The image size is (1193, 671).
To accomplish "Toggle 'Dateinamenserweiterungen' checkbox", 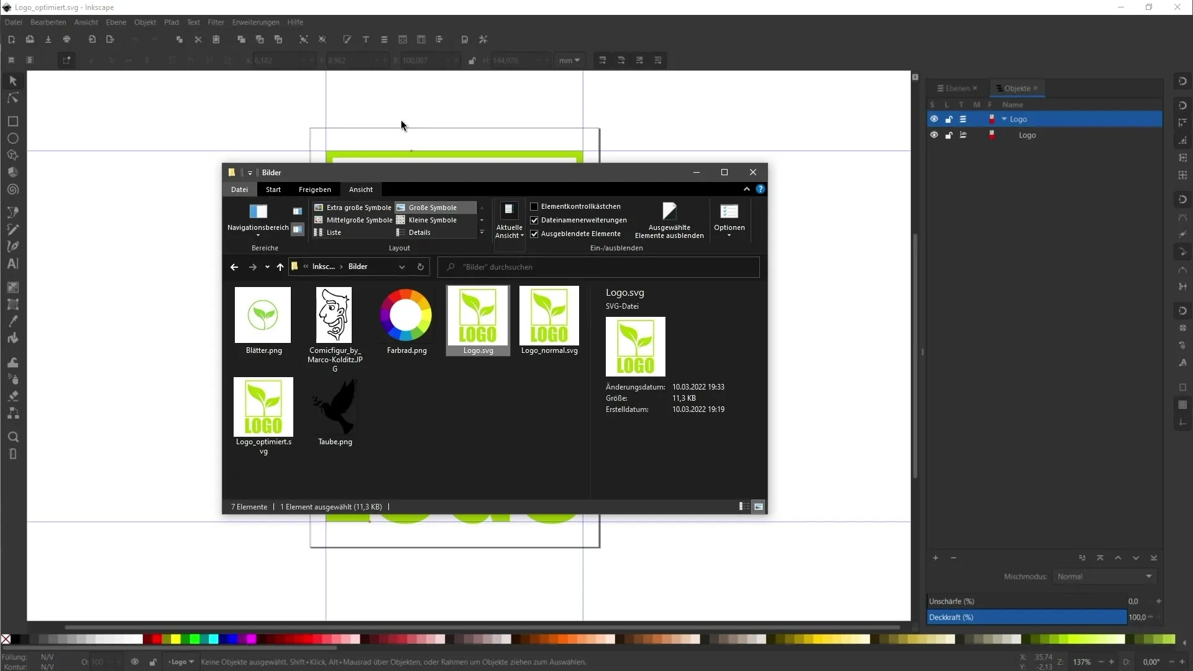I will coord(535,219).
